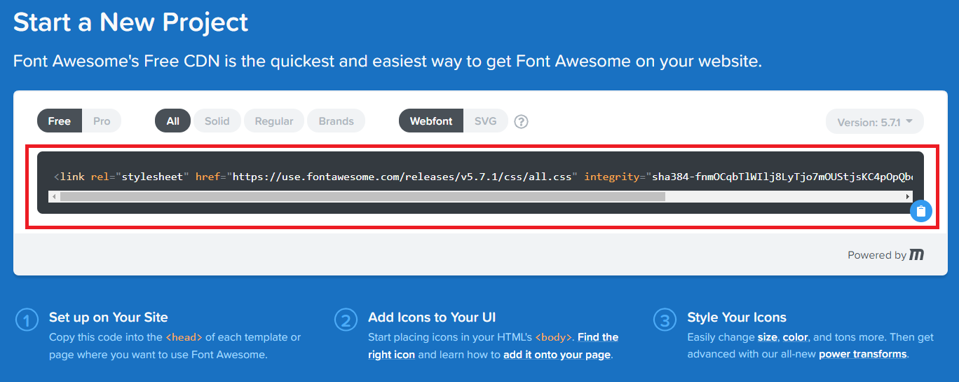Click the code scrollbar right arrow

pos(909,197)
